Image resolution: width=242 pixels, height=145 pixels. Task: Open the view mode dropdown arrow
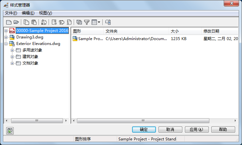coord(99,22)
